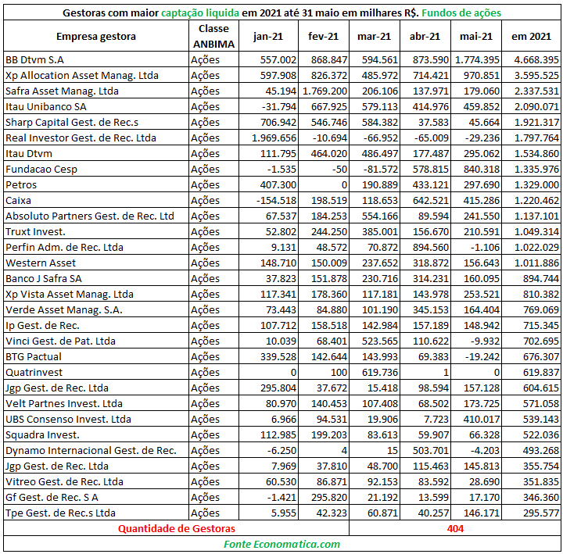Click the em 2021 total column header

click(531, 36)
